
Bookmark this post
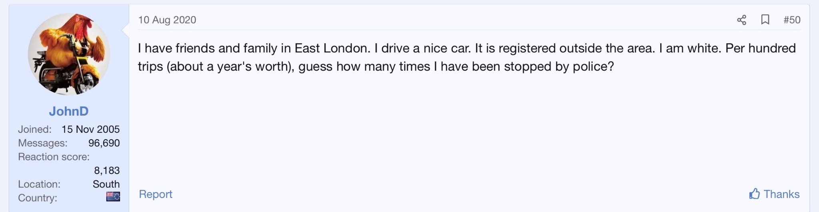click(x=765, y=20)
